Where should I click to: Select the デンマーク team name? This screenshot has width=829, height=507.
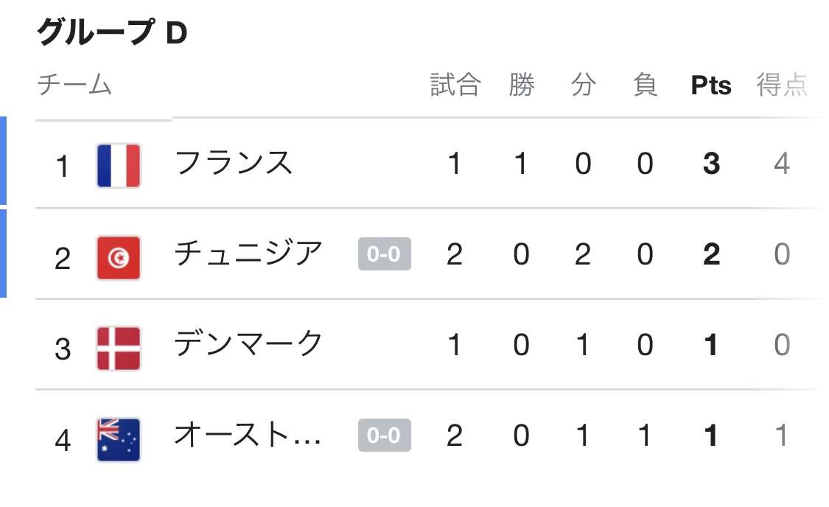pos(248,343)
